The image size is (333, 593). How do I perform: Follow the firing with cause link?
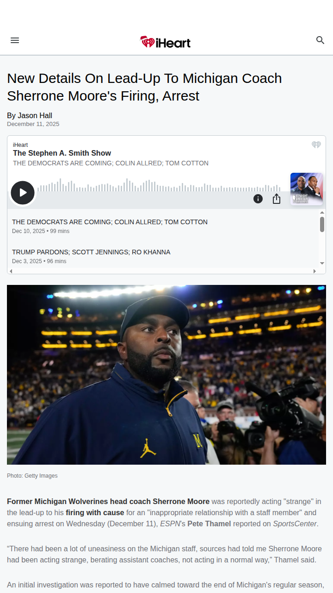[x=95, y=512]
